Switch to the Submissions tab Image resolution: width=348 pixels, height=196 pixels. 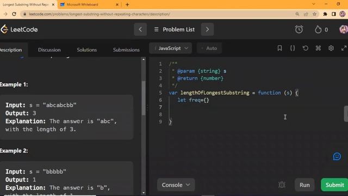pos(126,50)
